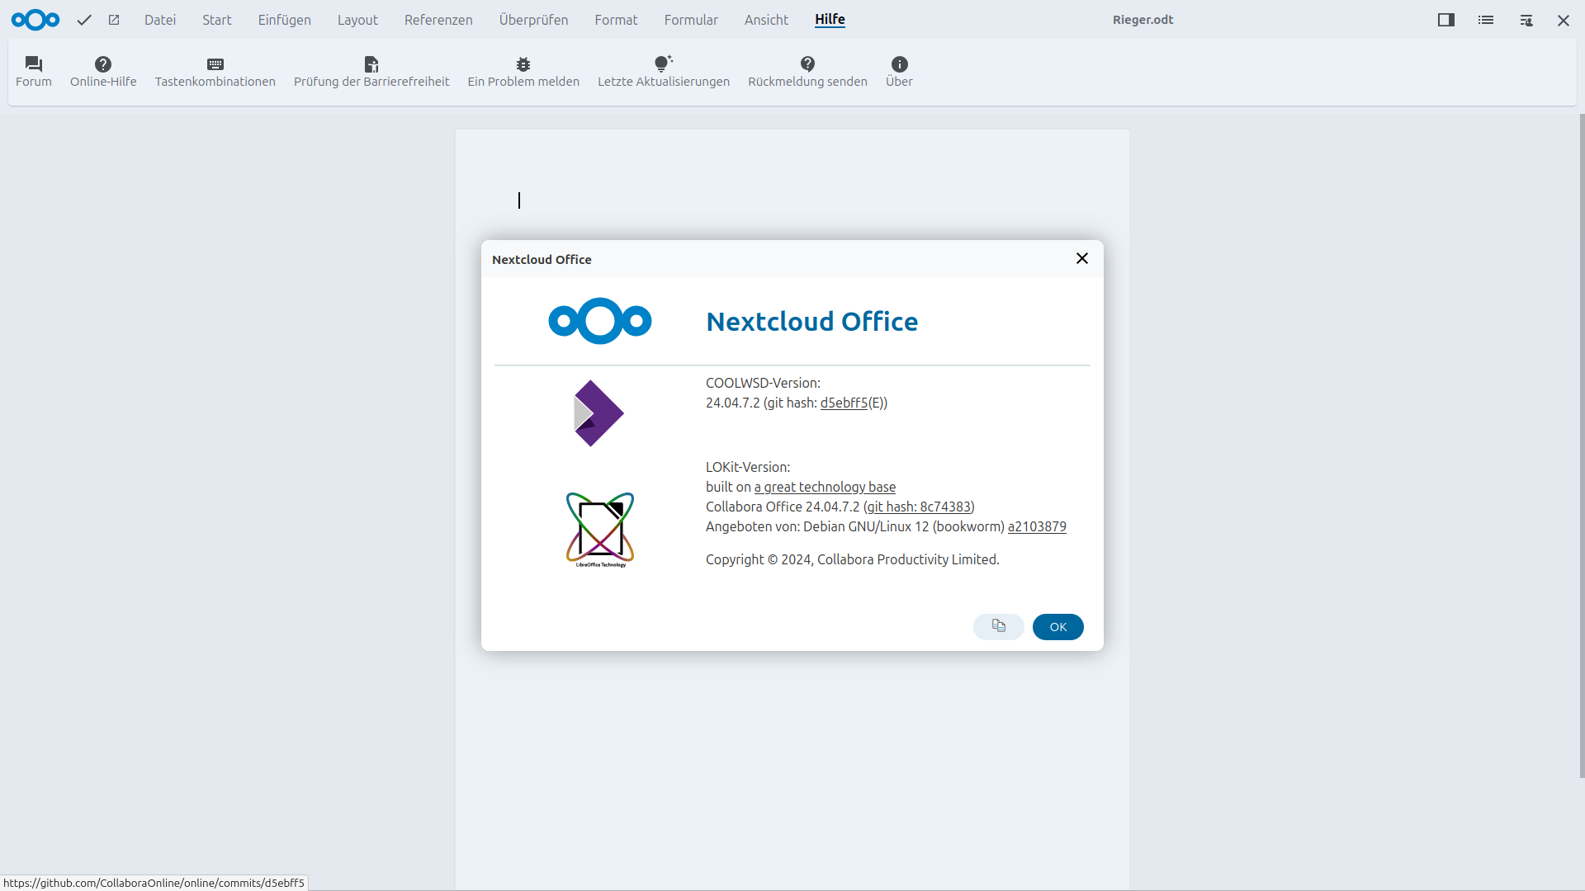Open the Layout tab
The height and width of the screenshot is (891, 1585).
tap(357, 20)
